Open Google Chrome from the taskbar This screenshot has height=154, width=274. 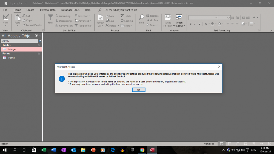142,150
